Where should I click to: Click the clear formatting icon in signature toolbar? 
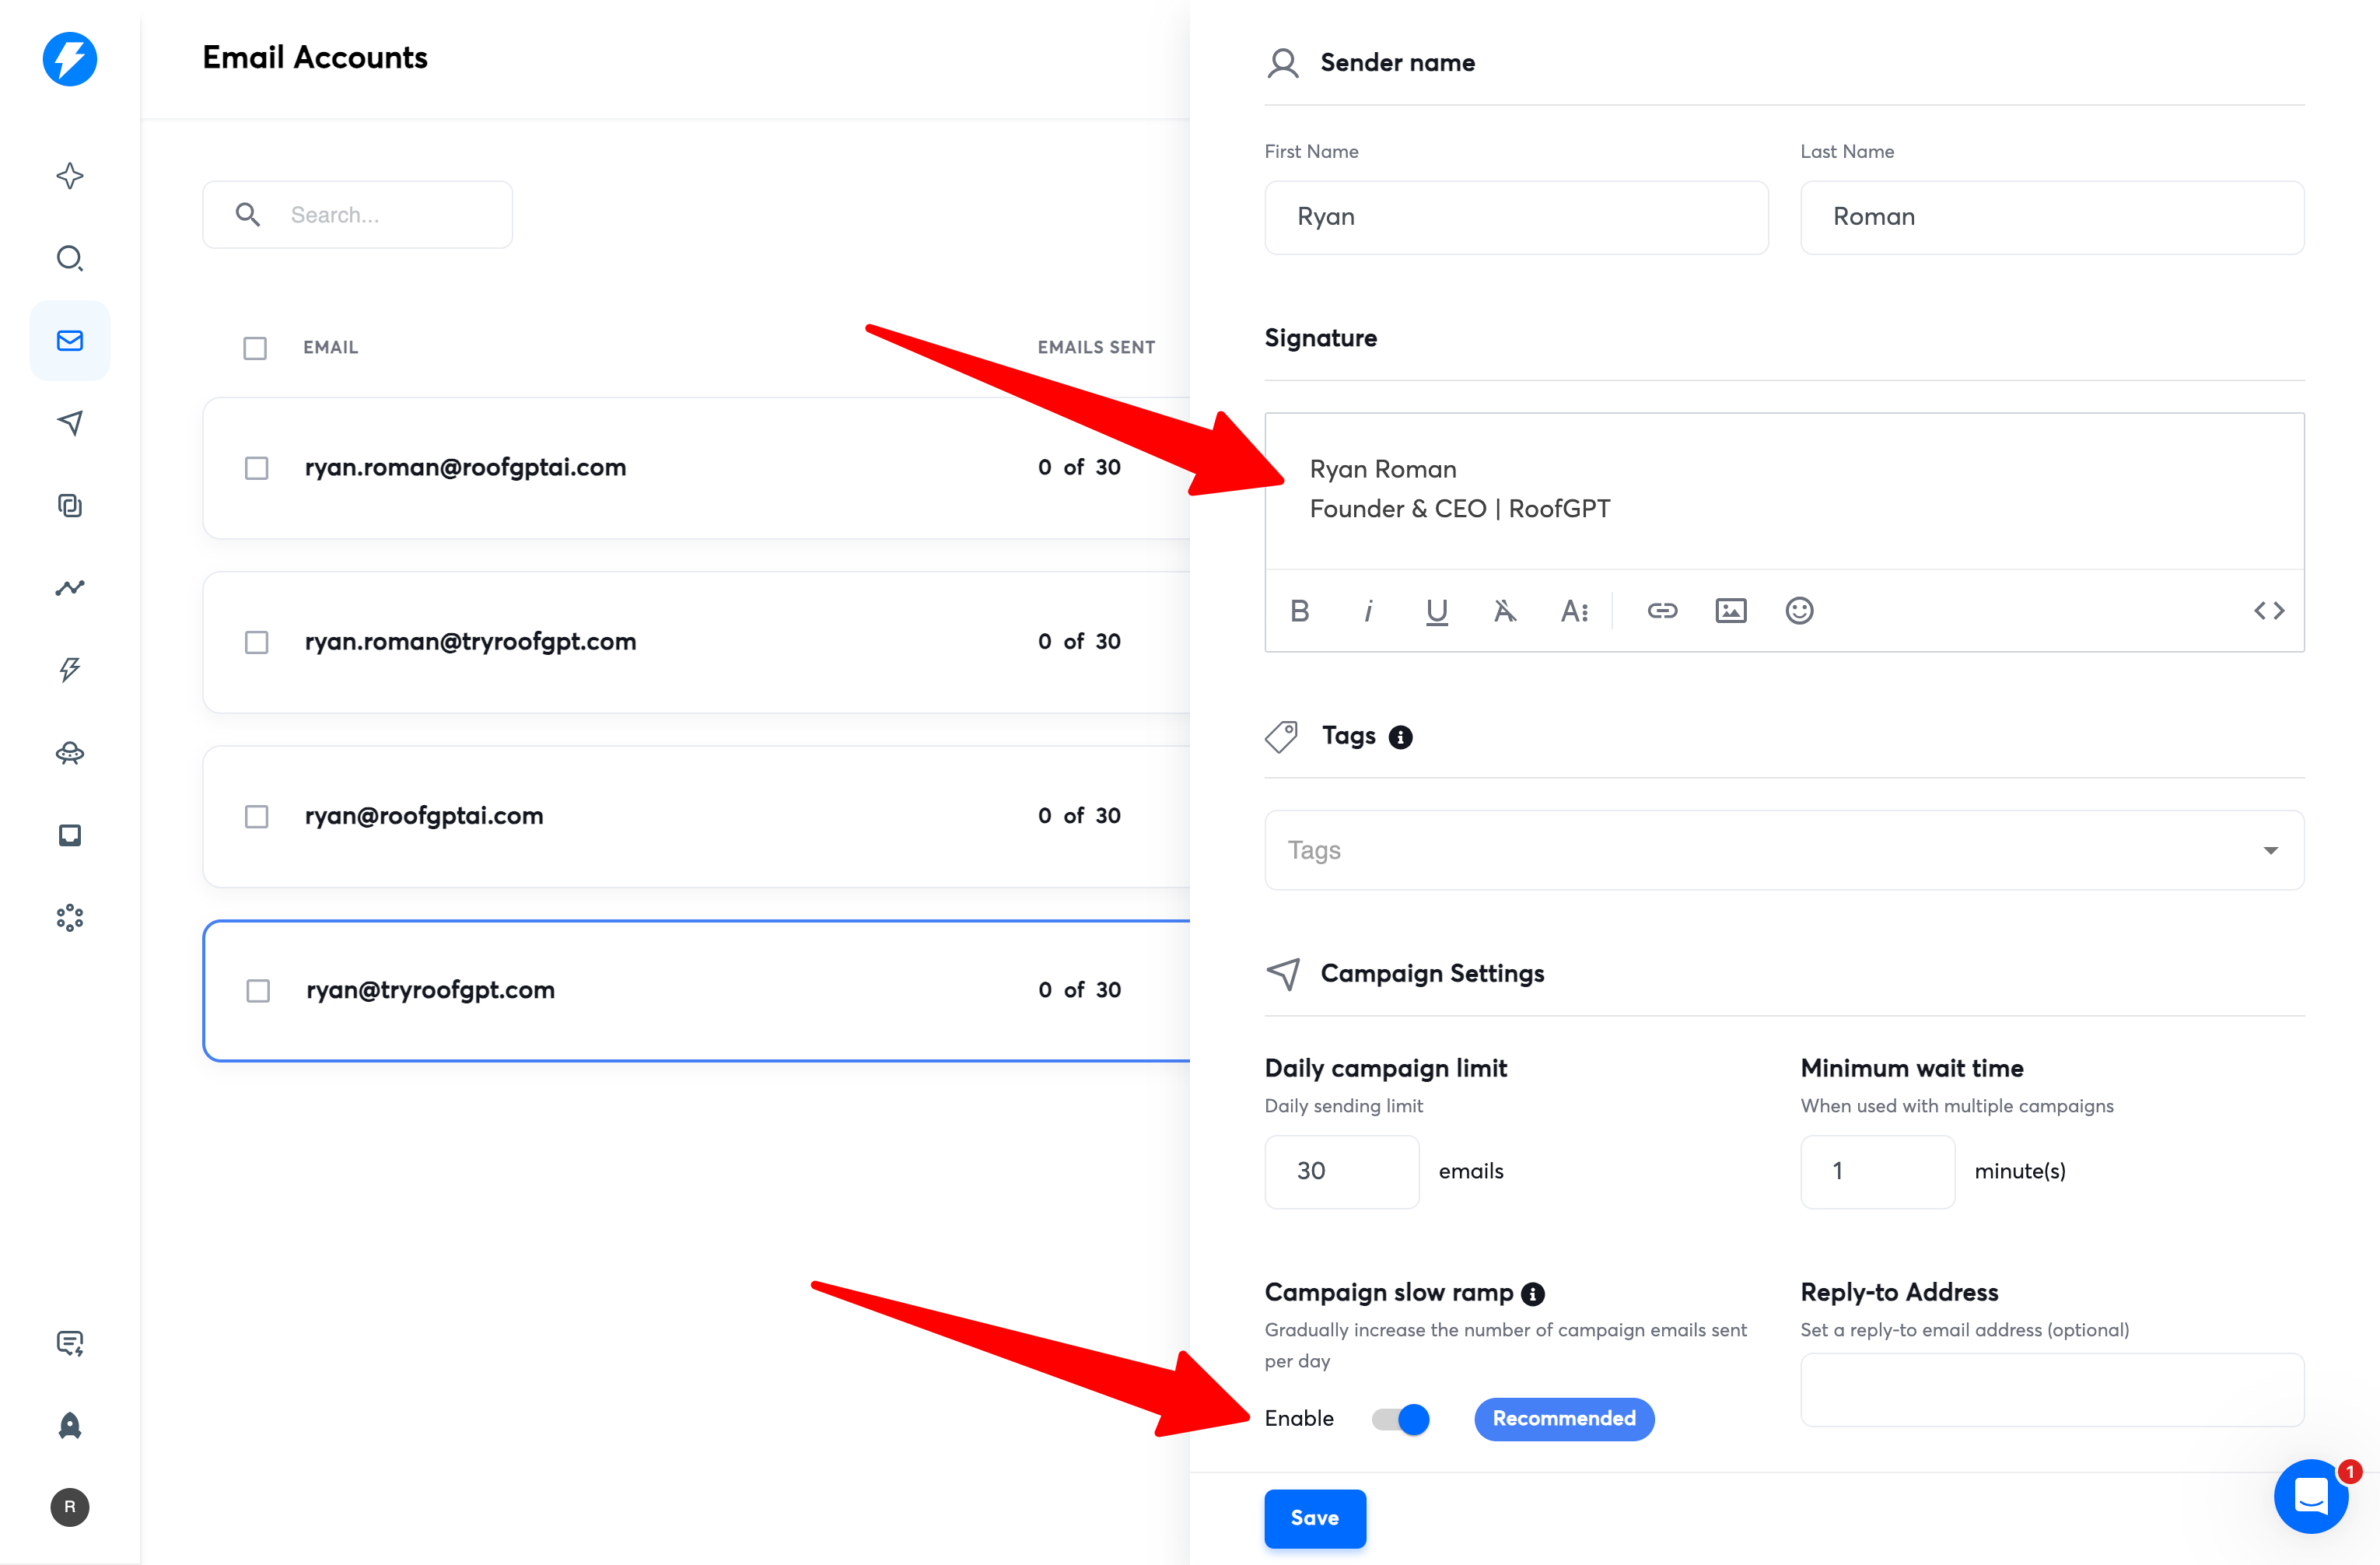coord(1504,610)
